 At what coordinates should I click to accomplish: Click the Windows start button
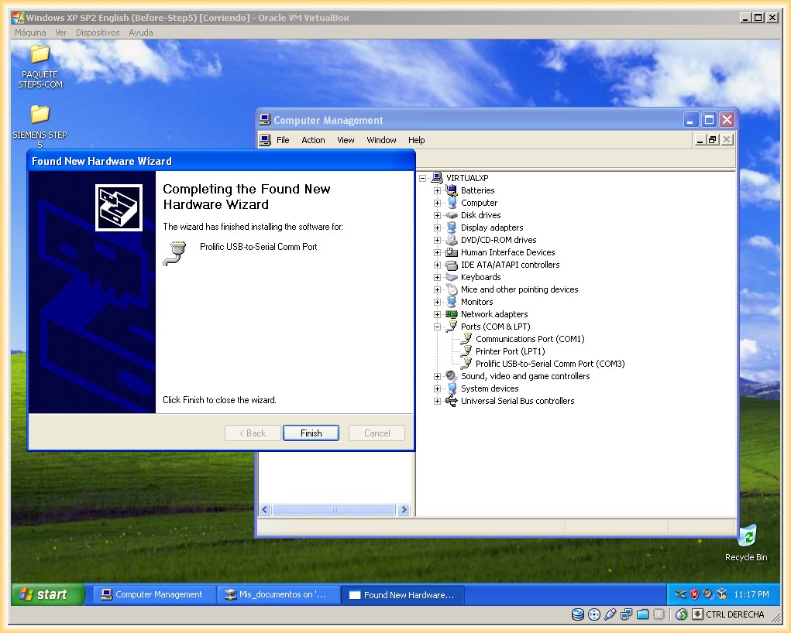(x=47, y=594)
